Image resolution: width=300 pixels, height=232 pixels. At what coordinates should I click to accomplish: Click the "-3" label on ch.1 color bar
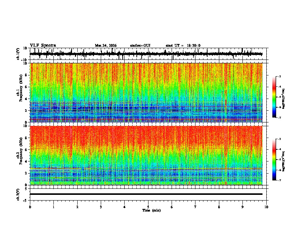tap(280, 77)
